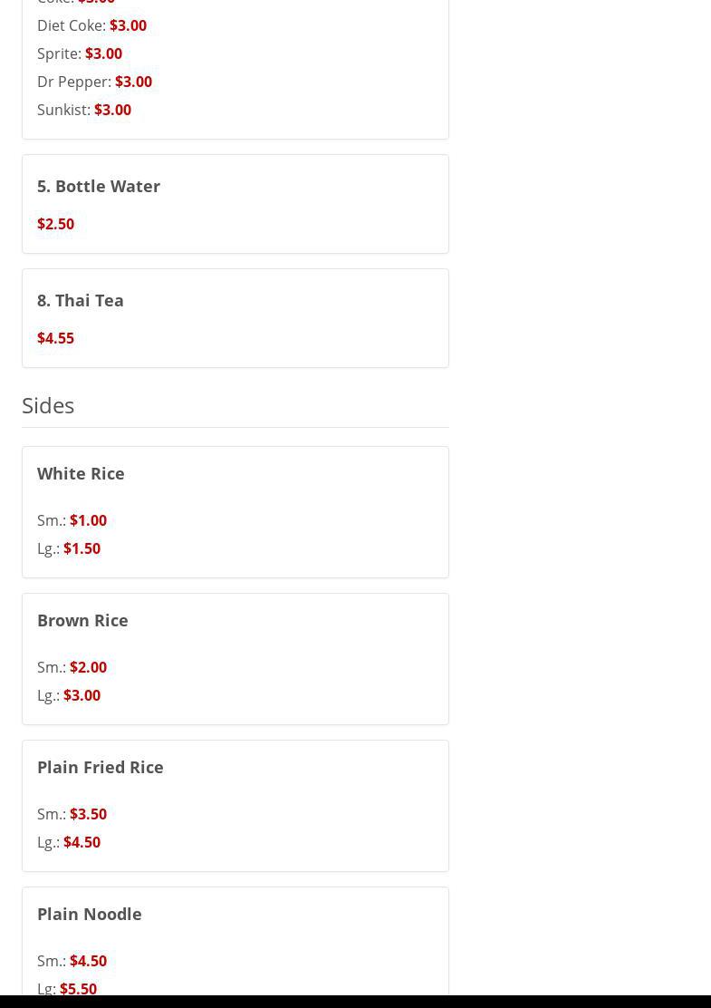Open the Plain Noodle menu item
Viewport: 711px width, 1008px height.
coord(90,914)
